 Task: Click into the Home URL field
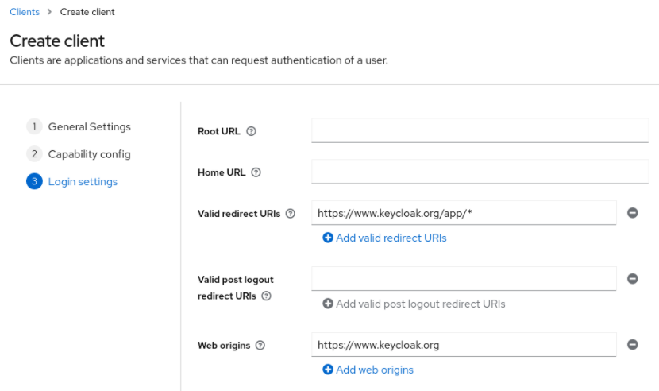480,172
